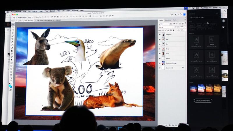Click the lock icon on the Background layer

pos(183,68)
